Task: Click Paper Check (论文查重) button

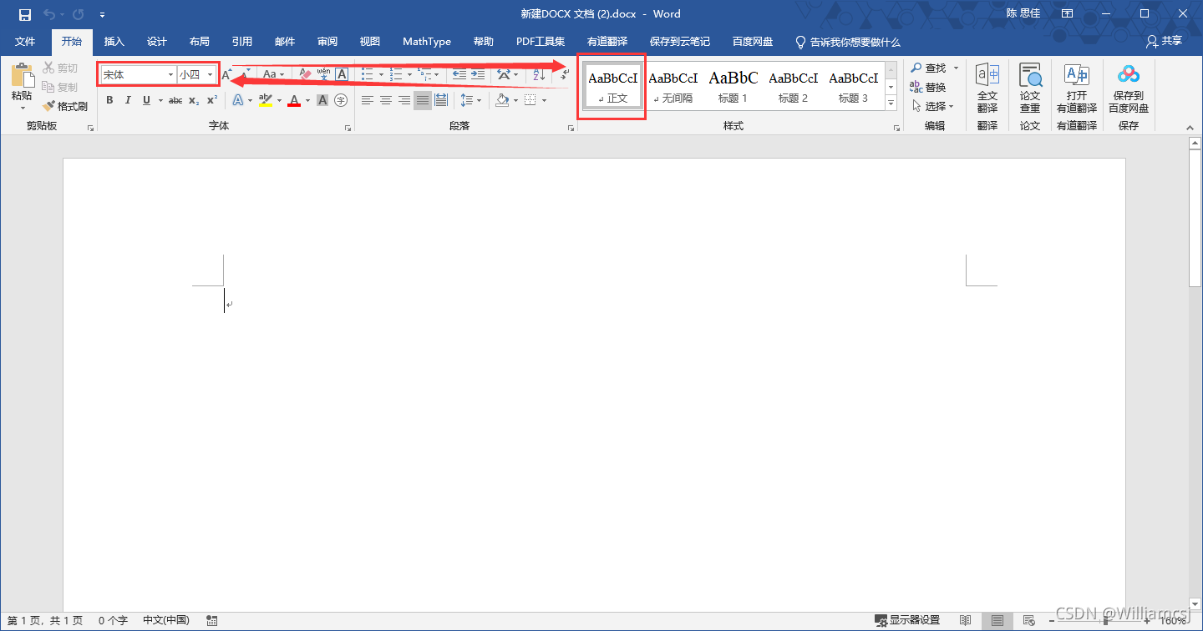Action: [x=1030, y=88]
